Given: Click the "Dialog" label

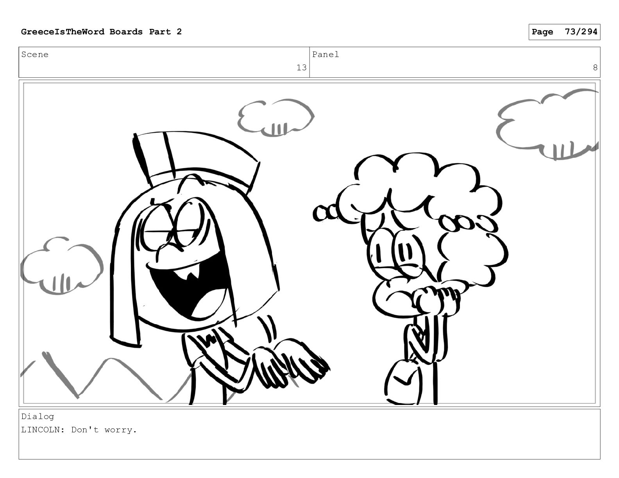Looking at the screenshot, I should [38, 417].
